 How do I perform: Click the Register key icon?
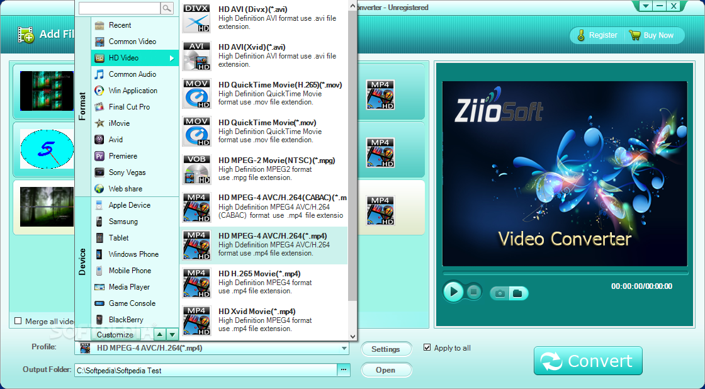pos(581,35)
